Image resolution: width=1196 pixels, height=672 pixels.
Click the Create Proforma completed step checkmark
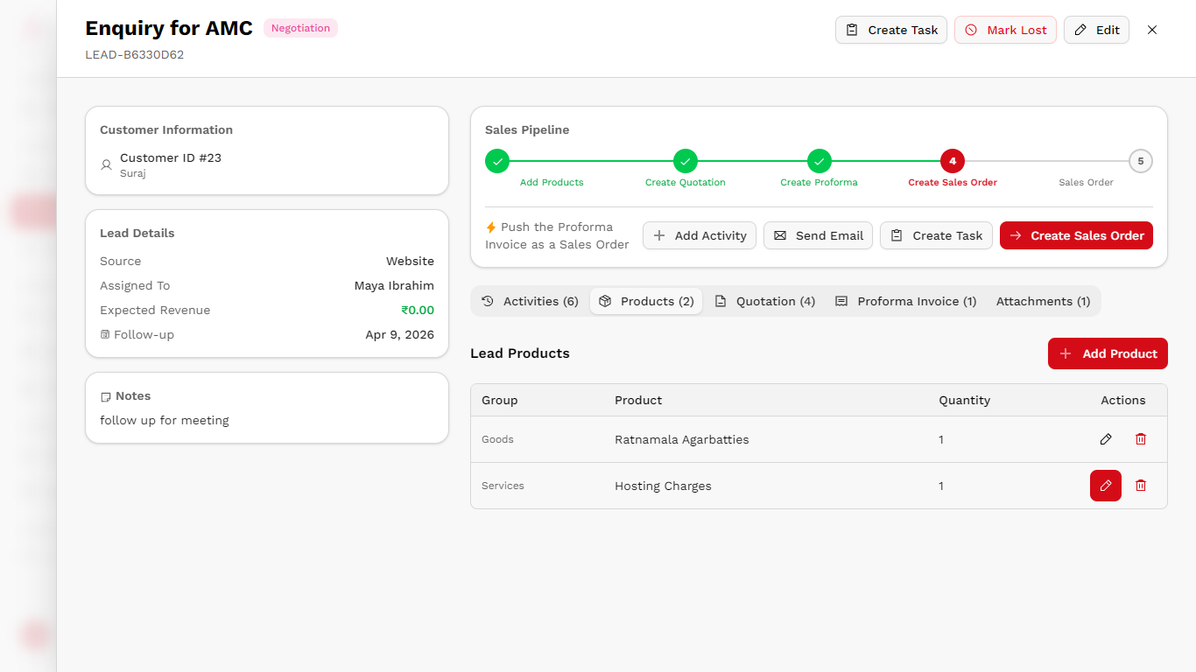pyautogui.click(x=819, y=161)
